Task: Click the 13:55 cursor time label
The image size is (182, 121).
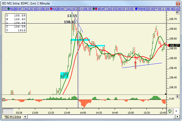Action: 72,16
